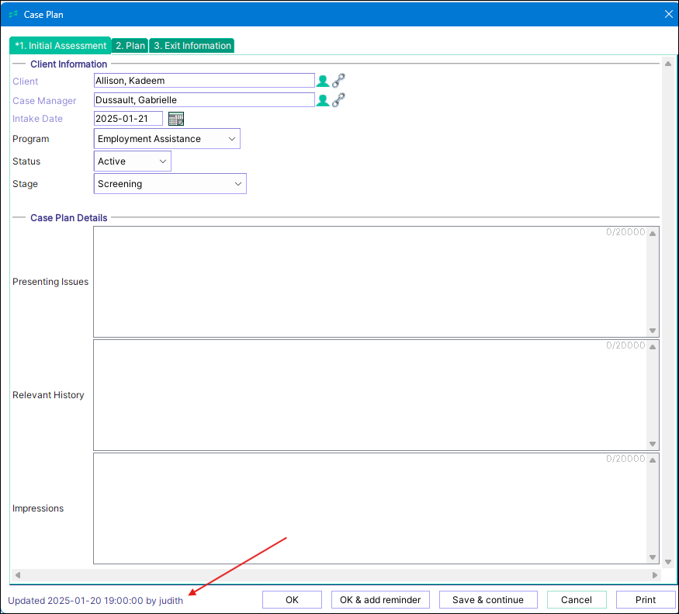The image size is (679, 614).
Task: Click the Case Plan window title icon
Action: (13, 14)
